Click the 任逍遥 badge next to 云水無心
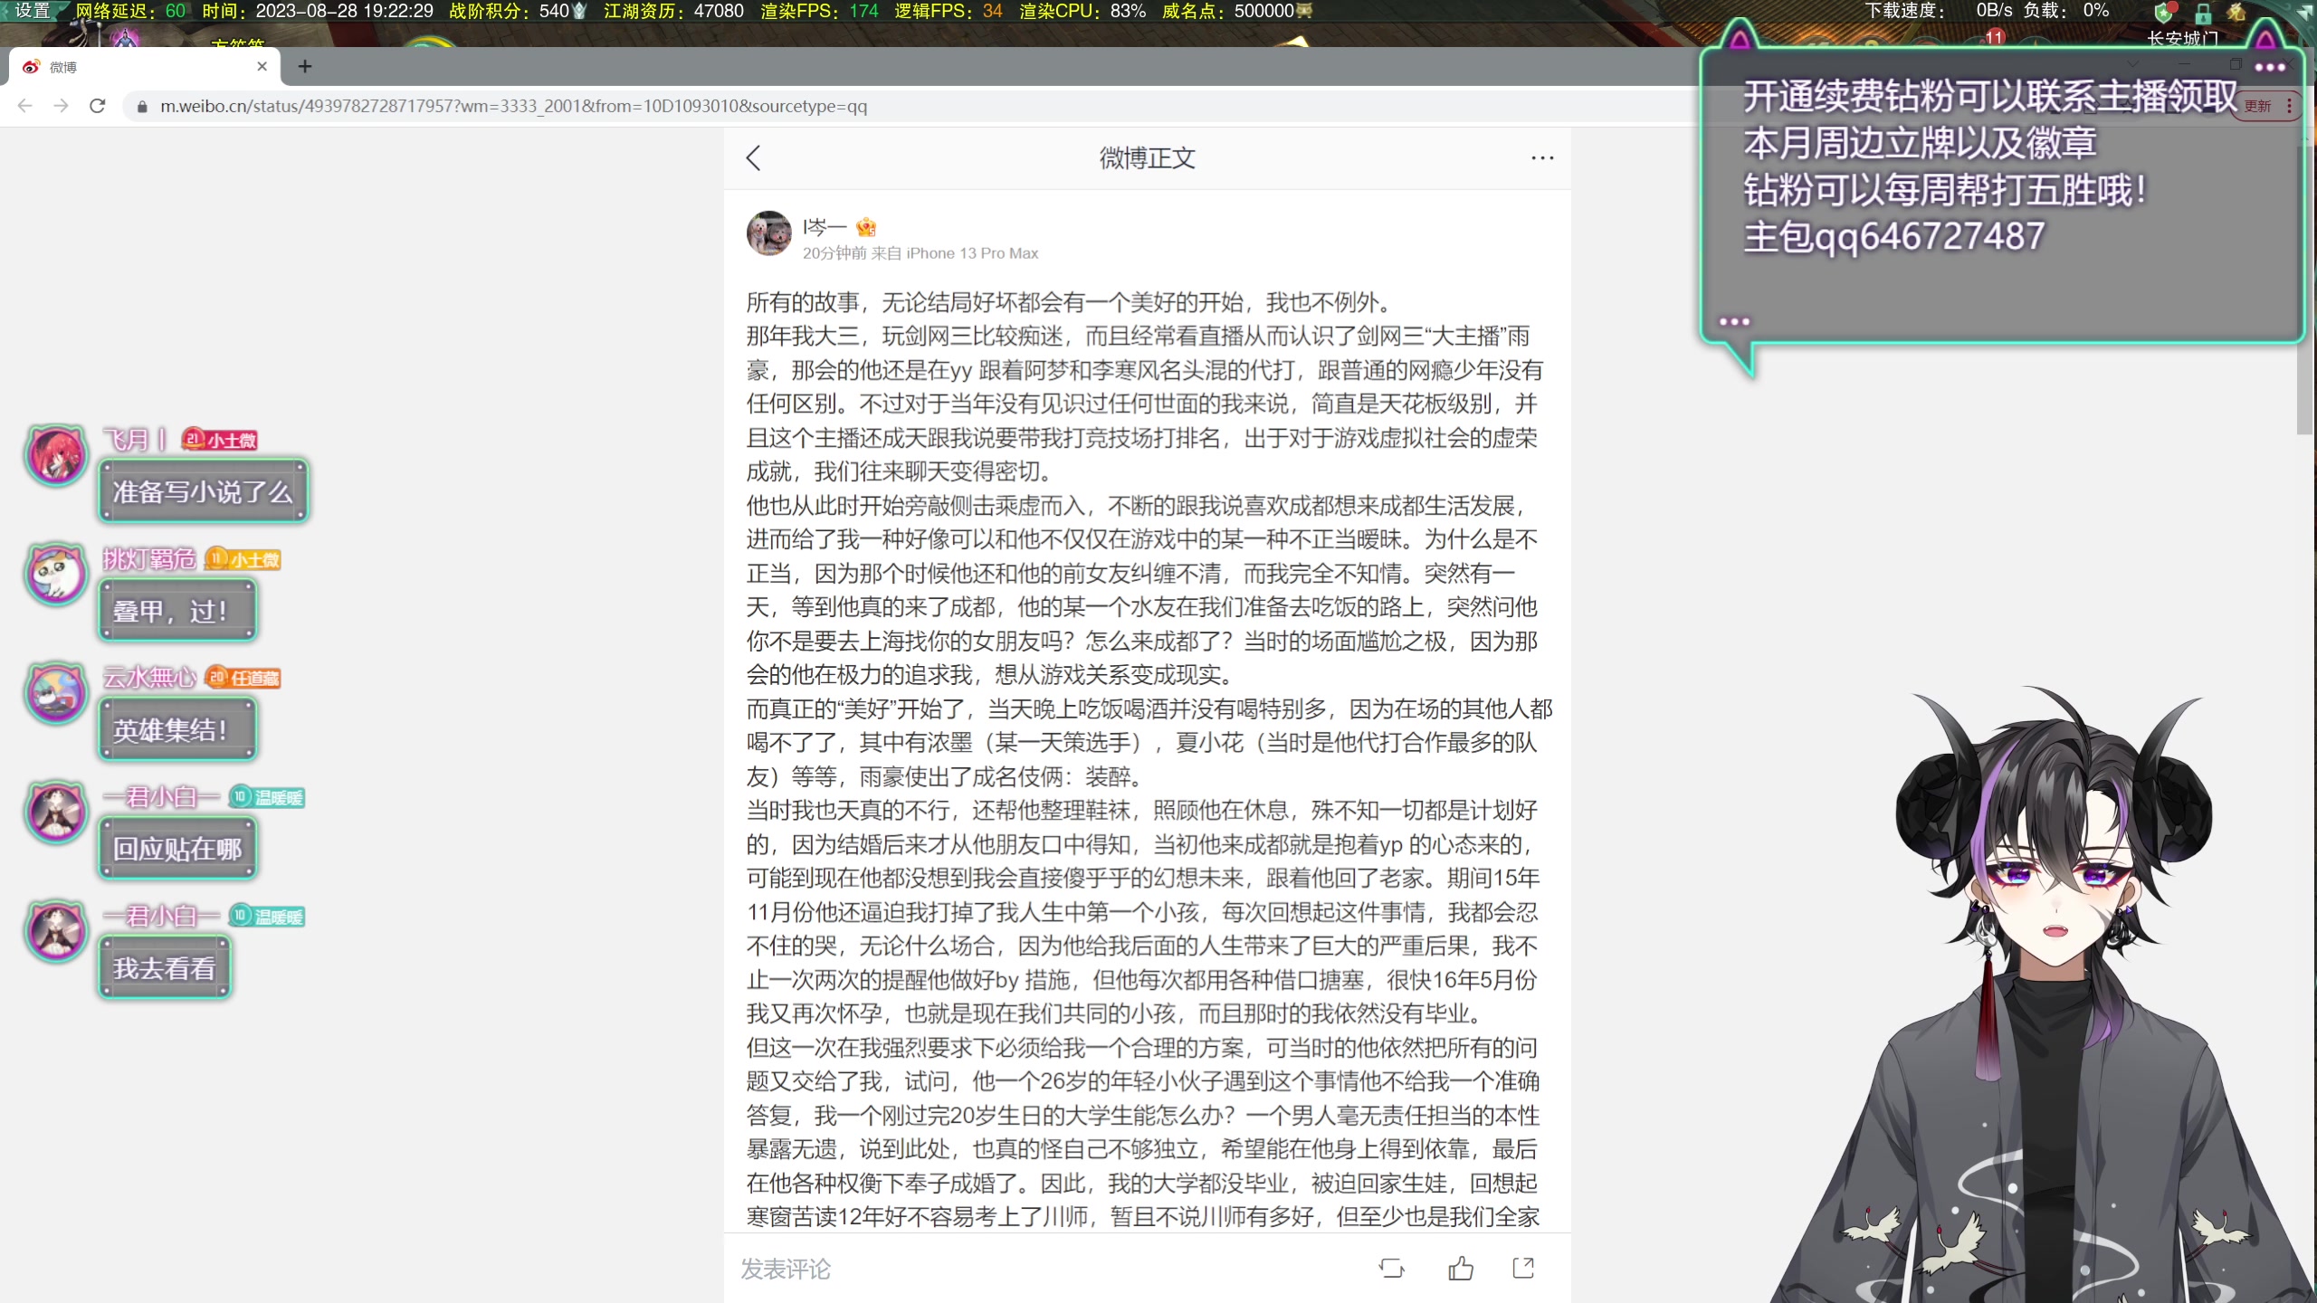 click(243, 678)
